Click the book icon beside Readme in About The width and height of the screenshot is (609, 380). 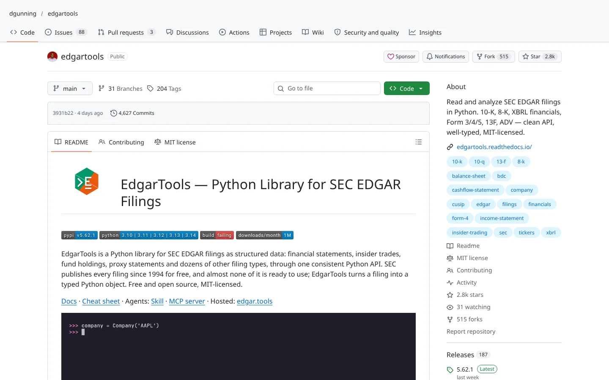coord(450,246)
